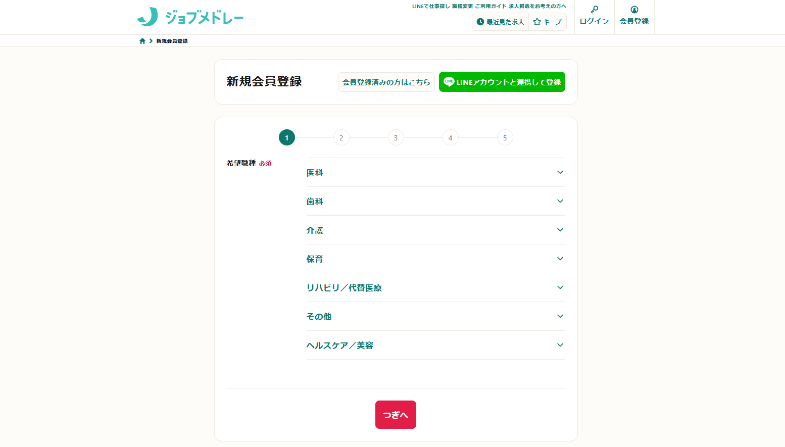The height and width of the screenshot is (447, 785).
Task: Click the 会員登録 person icon in header
Action: click(634, 10)
